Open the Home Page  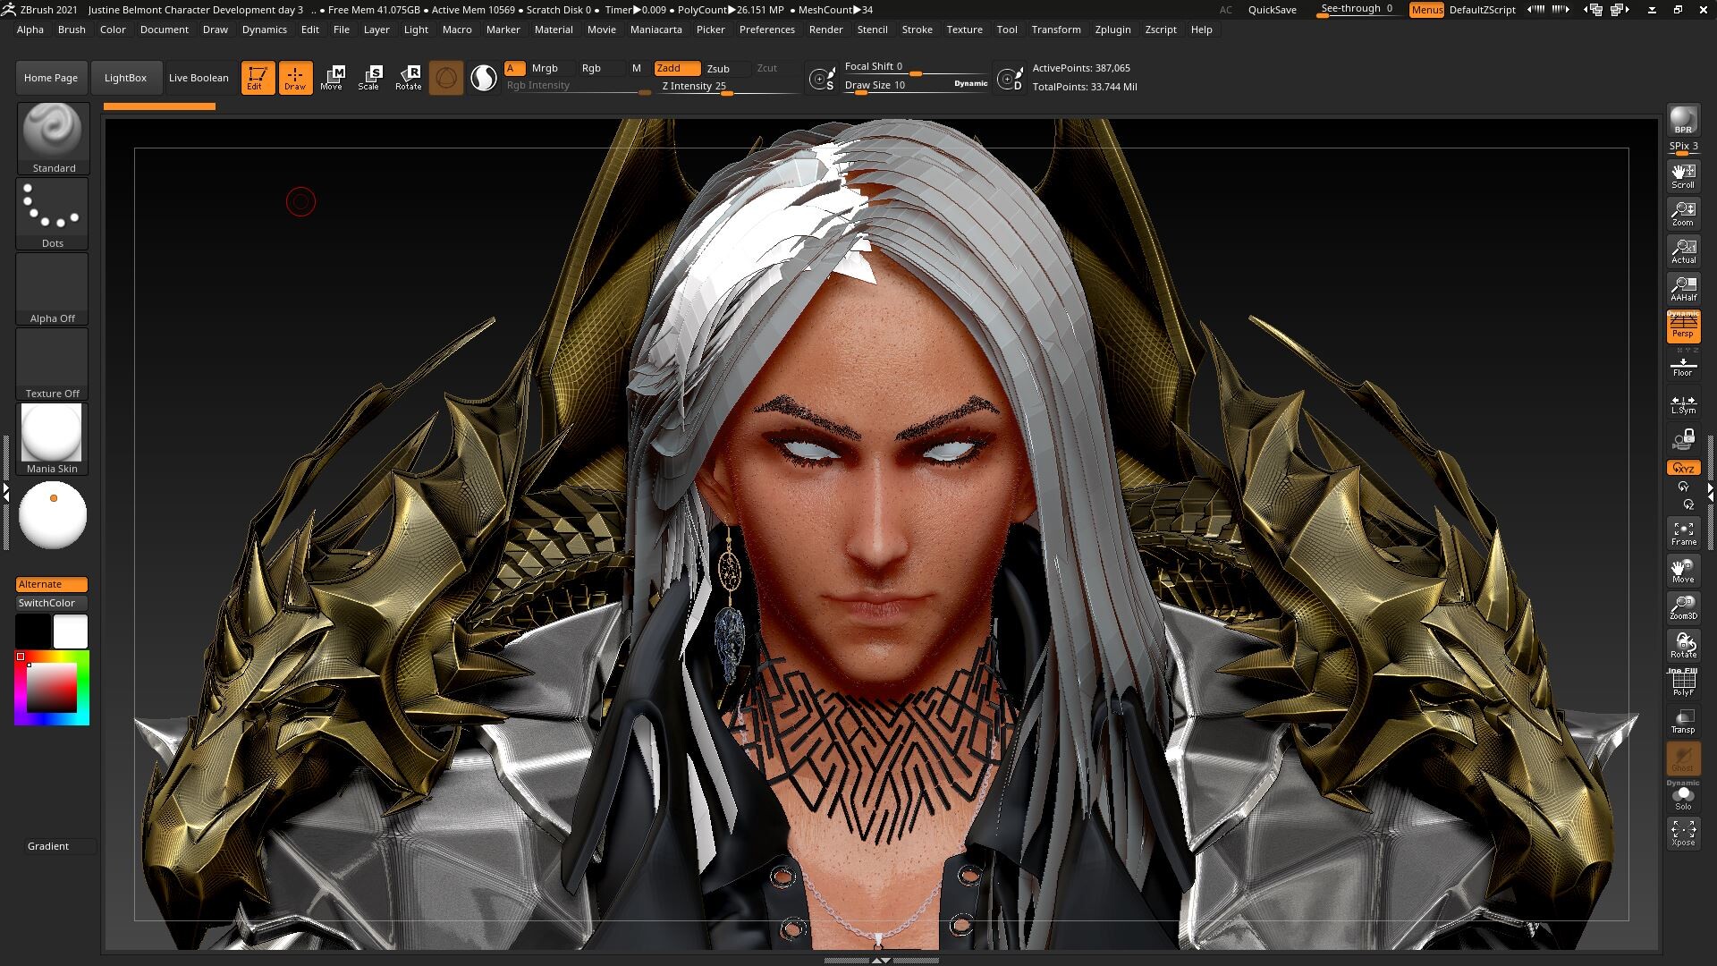click(x=51, y=78)
